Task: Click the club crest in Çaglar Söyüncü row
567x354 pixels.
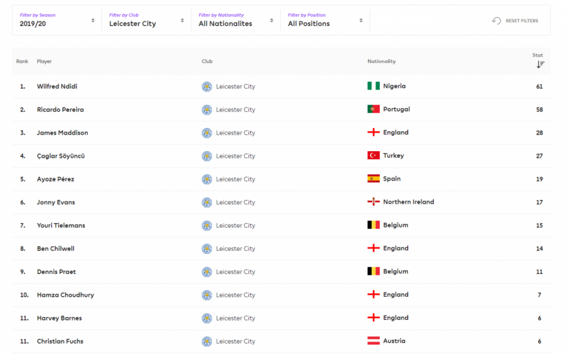Action: [207, 156]
